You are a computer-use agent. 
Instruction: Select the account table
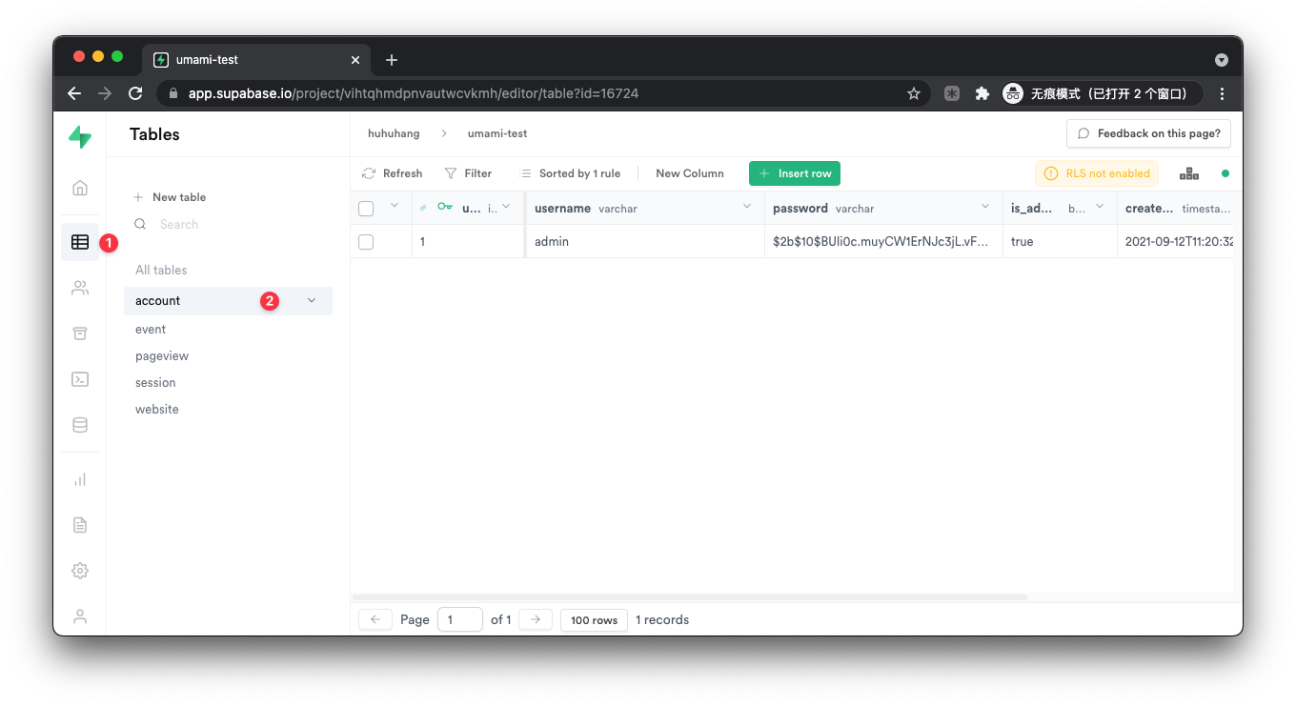click(228, 301)
